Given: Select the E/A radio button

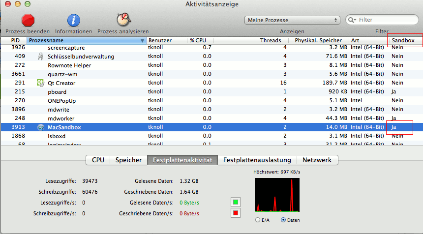Looking at the screenshot, I should coord(258,220).
